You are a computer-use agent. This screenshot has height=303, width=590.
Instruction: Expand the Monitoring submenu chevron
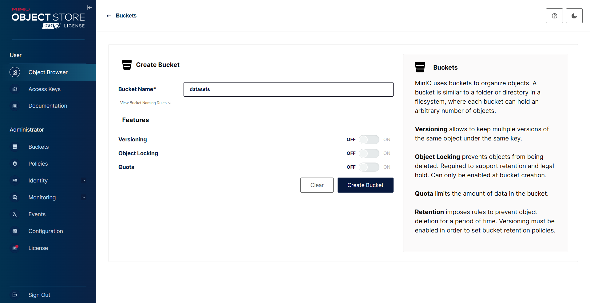tap(84, 198)
